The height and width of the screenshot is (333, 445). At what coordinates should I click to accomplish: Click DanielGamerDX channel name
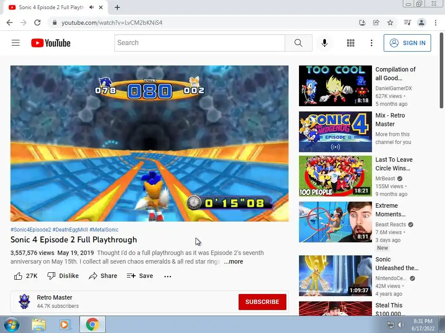[393, 88]
